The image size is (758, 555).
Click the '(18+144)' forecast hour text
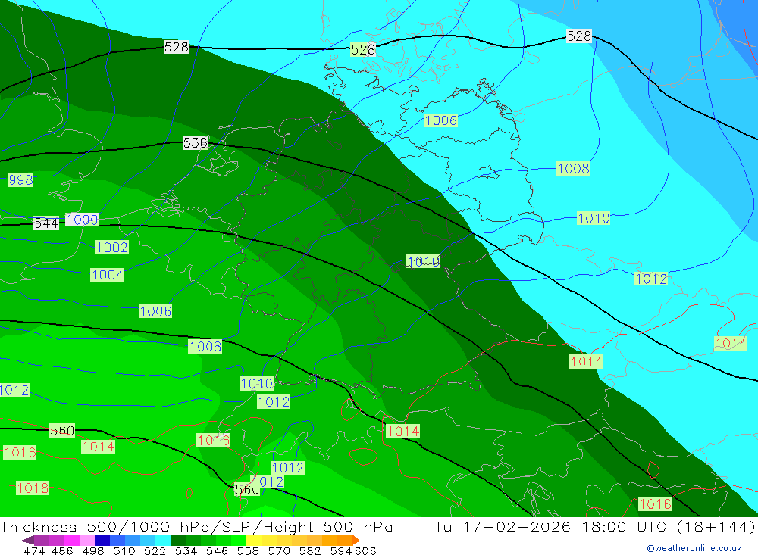(715, 526)
